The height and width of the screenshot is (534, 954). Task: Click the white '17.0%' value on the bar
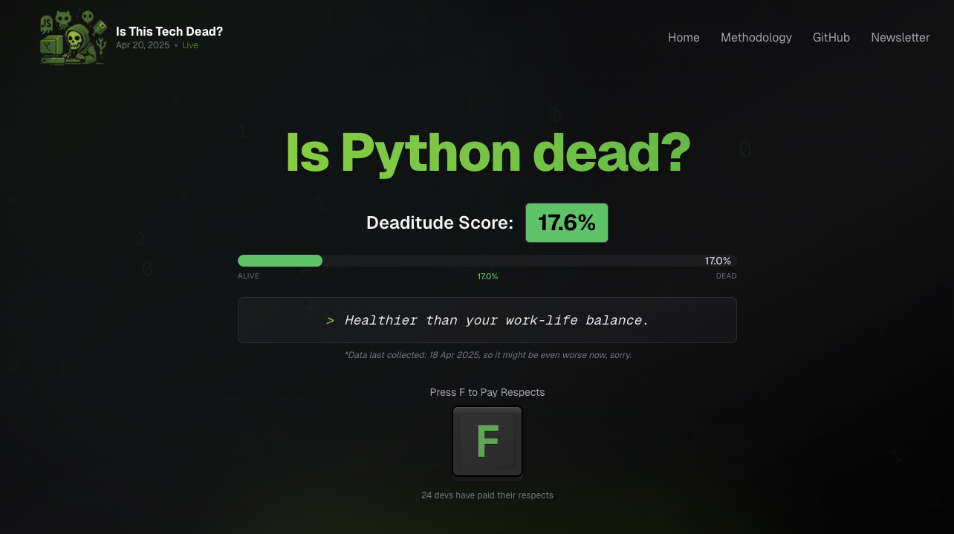718,261
